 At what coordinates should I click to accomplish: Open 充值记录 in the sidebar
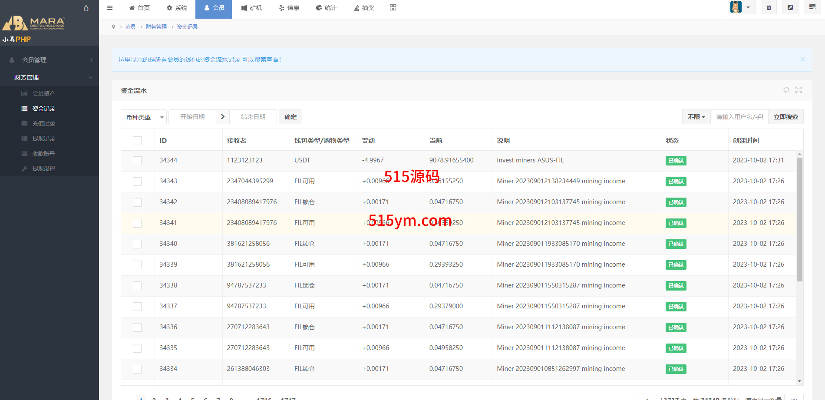click(x=43, y=123)
